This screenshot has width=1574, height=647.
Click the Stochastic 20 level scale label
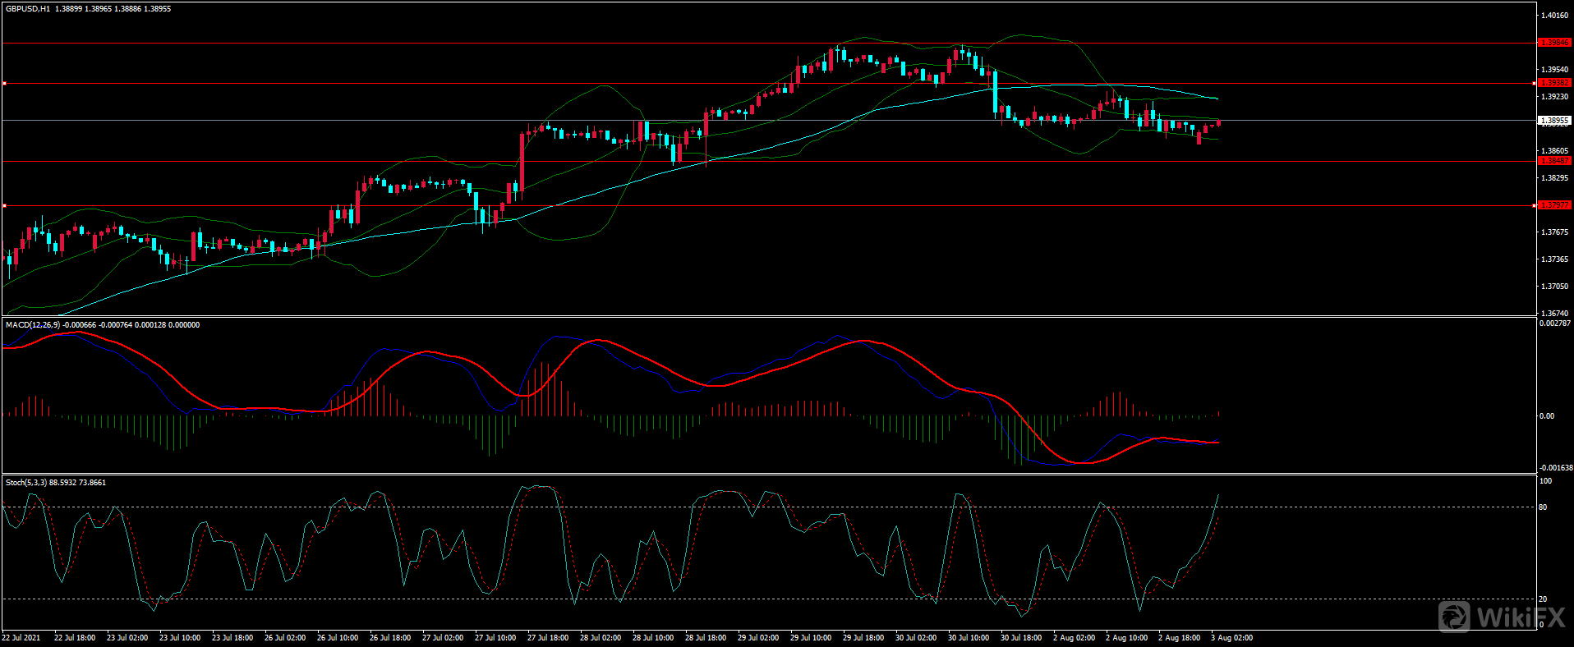click(x=1543, y=599)
